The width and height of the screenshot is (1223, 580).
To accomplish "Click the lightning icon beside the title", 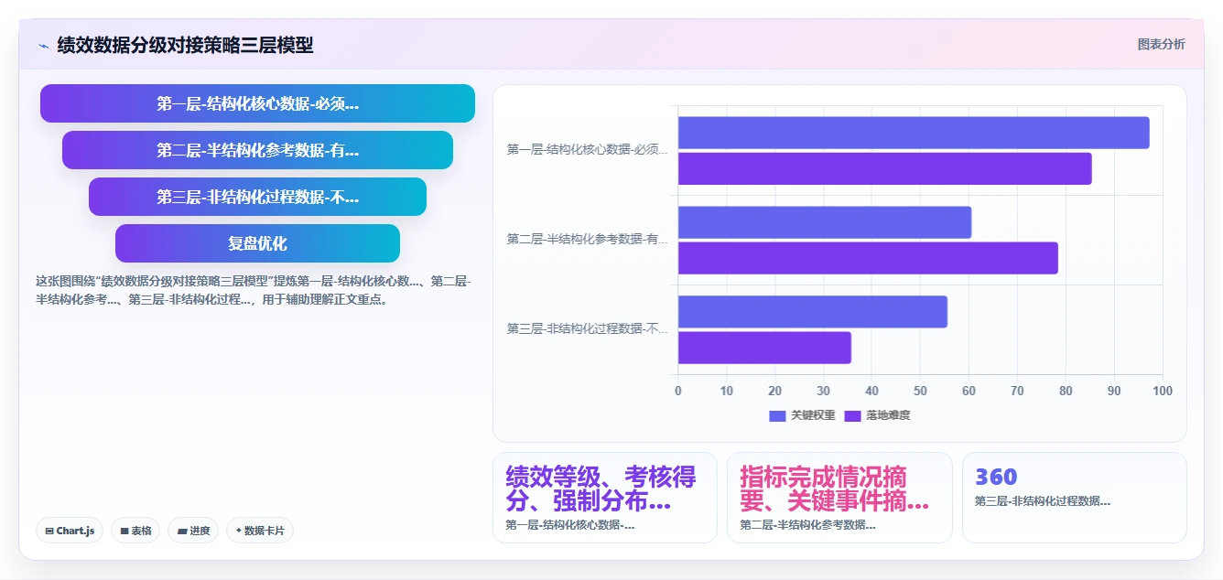I will tap(44, 45).
